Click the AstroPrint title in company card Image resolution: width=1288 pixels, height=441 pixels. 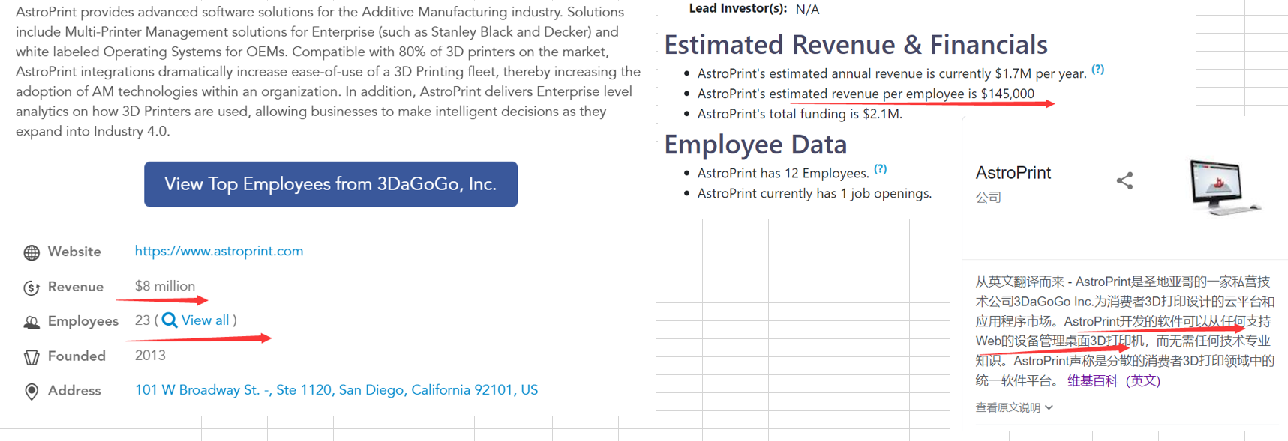[x=1013, y=173]
